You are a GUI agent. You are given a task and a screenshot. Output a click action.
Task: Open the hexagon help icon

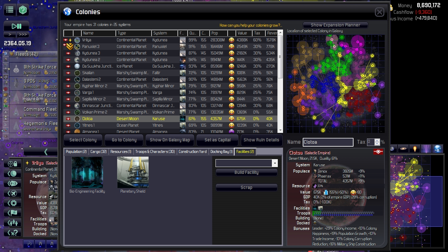tap(23, 10)
